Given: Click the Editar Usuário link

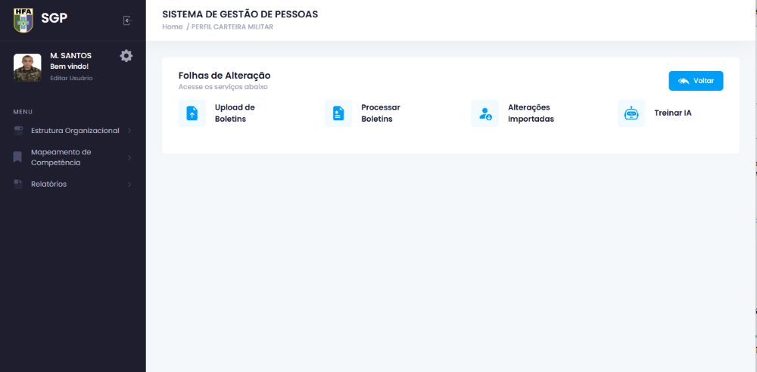Looking at the screenshot, I should (x=71, y=78).
